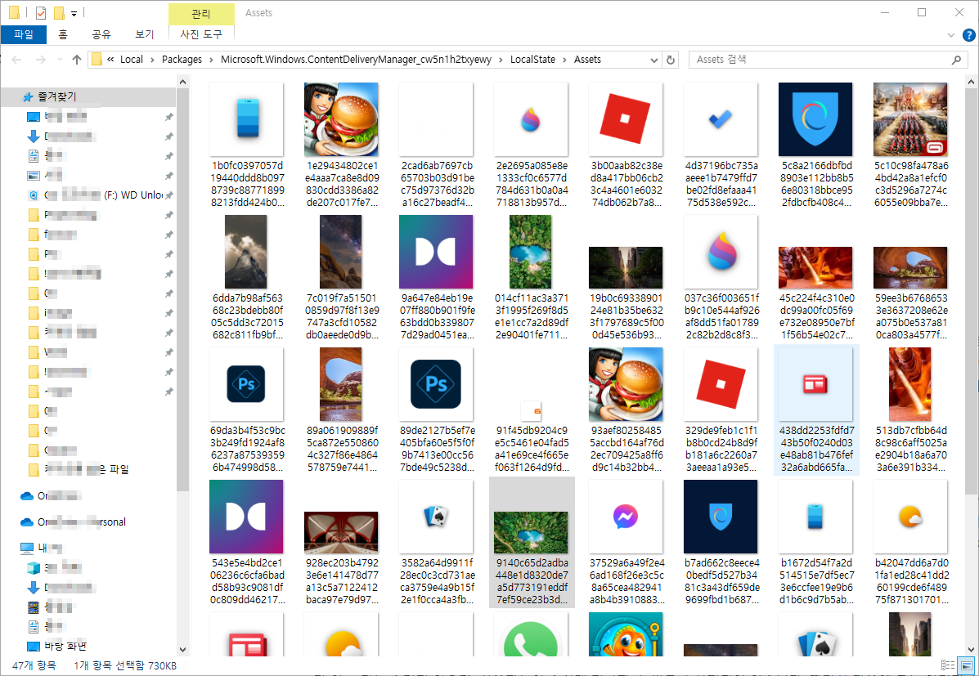The width and height of the screenshot is (979, 676).
Task: Select the weather icon file b42047dd6a7d0
Action: point(911,543)
